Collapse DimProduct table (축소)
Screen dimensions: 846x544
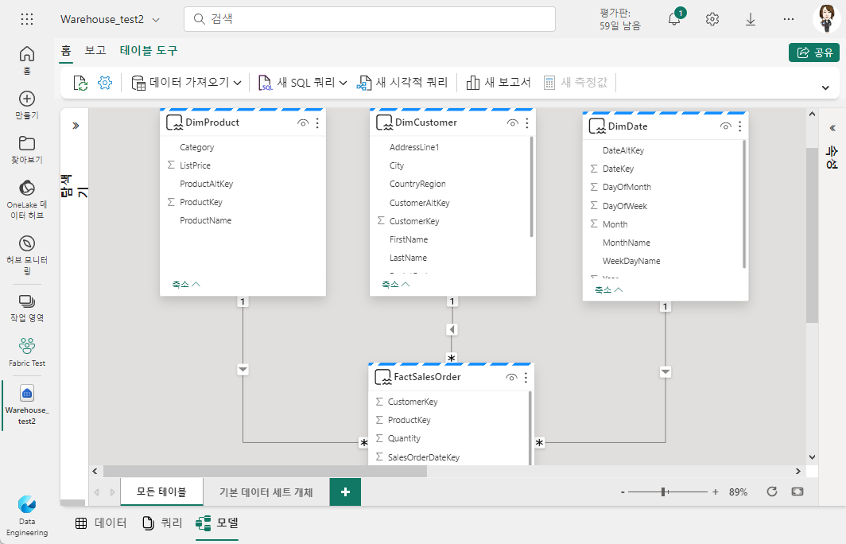tap(186, 284)
